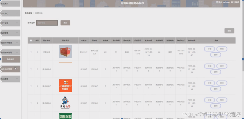Click the 春天花园506 destination cell
This screenshot has height=119, width=244.
tap(94, 52)
